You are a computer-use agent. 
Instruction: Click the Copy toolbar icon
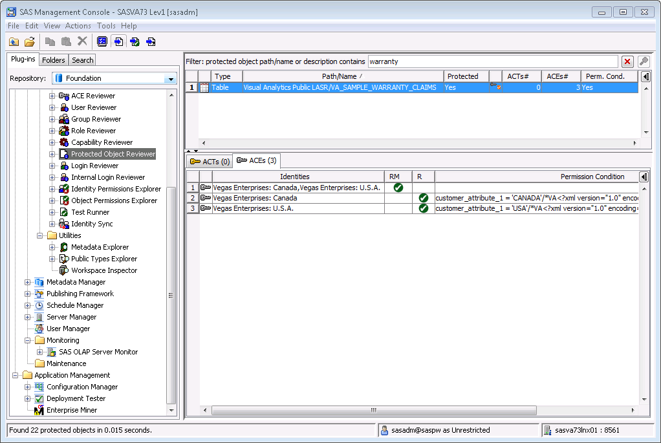point(50,41)
